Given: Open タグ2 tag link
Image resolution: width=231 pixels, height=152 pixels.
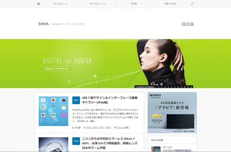Looking at the screenshot, I should (95, 128).
